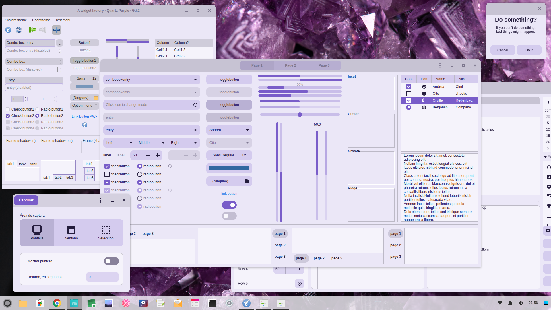
Task: Click the check-circle icon in Andrea's row
Action: pyautogui.click(x=424, y=87)
